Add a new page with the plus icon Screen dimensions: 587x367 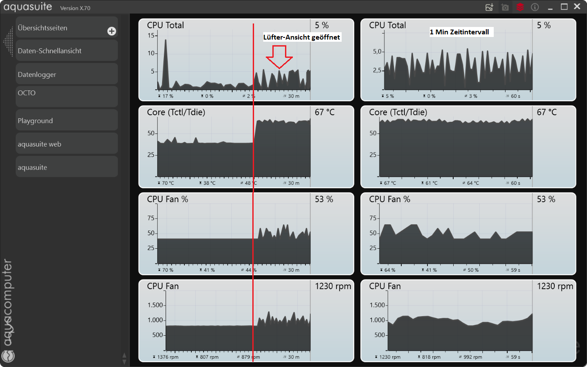[112, 31]
